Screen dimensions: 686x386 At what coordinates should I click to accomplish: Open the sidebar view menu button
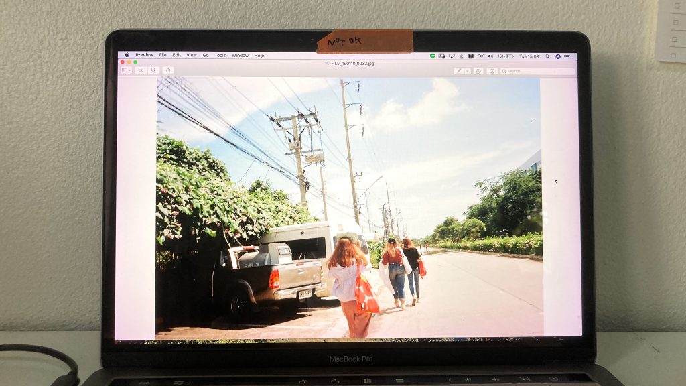coord(126,70)
